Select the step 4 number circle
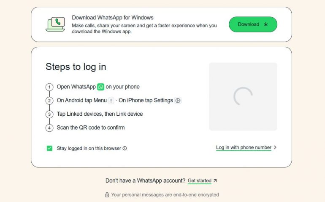The height and width of the screenshot is (202, 325). [x=49, y=128]
